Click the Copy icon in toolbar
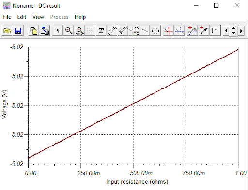The image size is (248, 190). click(33, 30)
